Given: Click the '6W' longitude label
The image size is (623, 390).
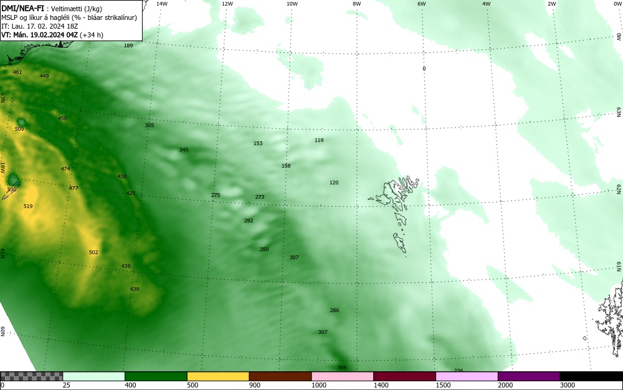Looking at the screenshot, I should pyautogui.click(x=422, y=4).
